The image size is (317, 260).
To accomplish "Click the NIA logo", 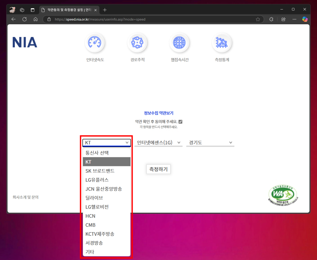I will [25, 42].
